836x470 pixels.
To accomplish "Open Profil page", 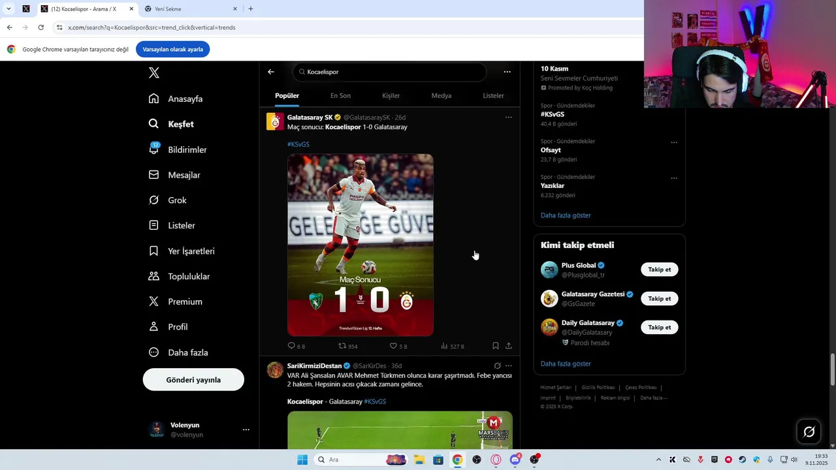I will [x=169, y=327].
